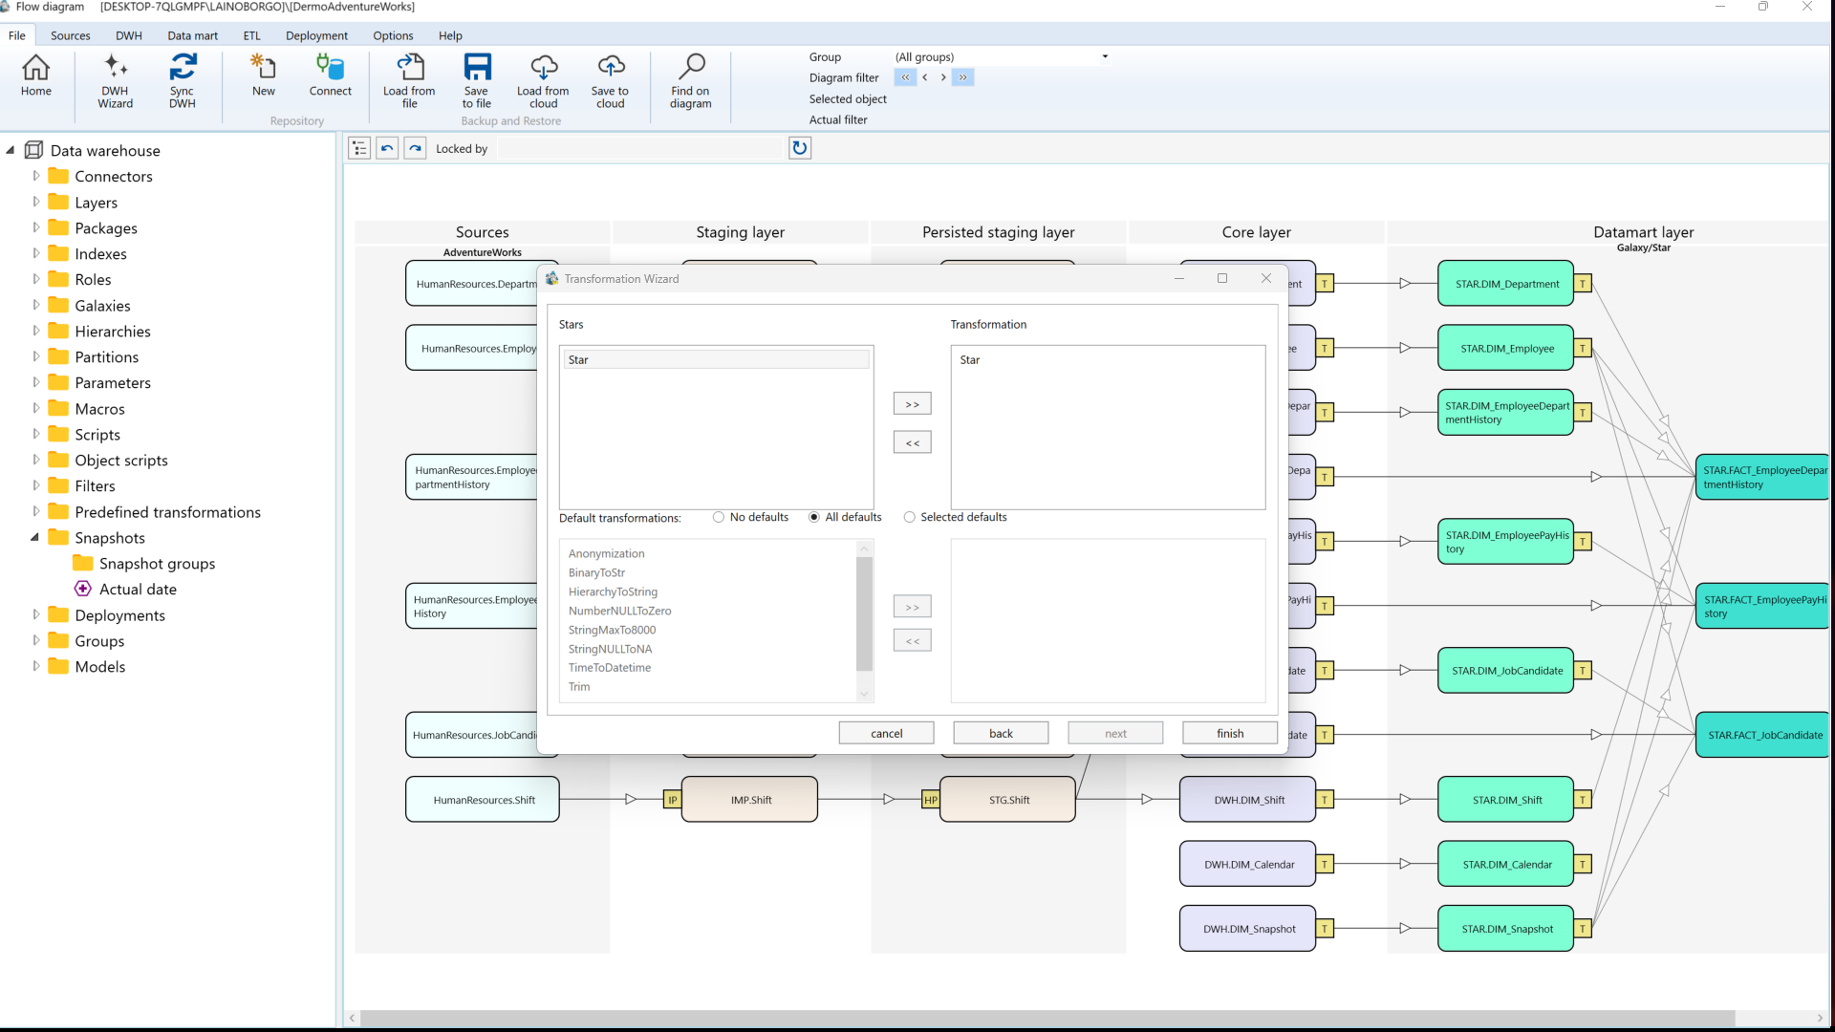Click the undo arrow in diagram toolbar

pyautogui.click(x=387, y=148)
